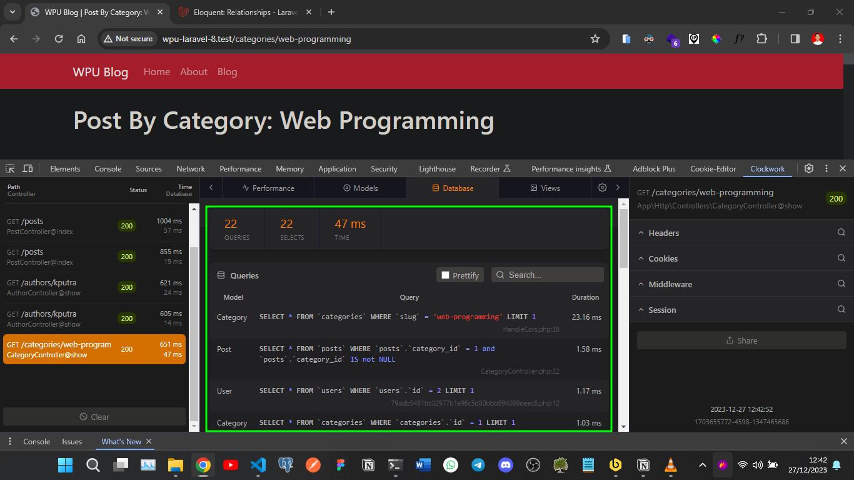Open the ColorZilla color picker extension
This screenshot has height=480, width=854.
[716, 39]
